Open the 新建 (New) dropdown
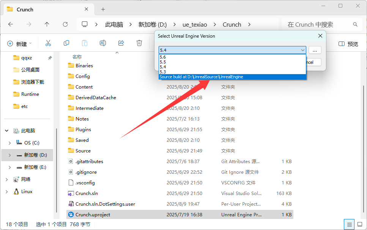This screenshot has height=230, width=367. [x=19, y=44]
